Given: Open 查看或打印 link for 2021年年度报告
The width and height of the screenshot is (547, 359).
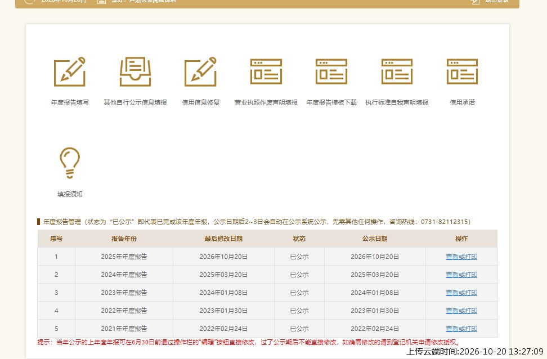Looking at the screenshot, I should [461, 329].
